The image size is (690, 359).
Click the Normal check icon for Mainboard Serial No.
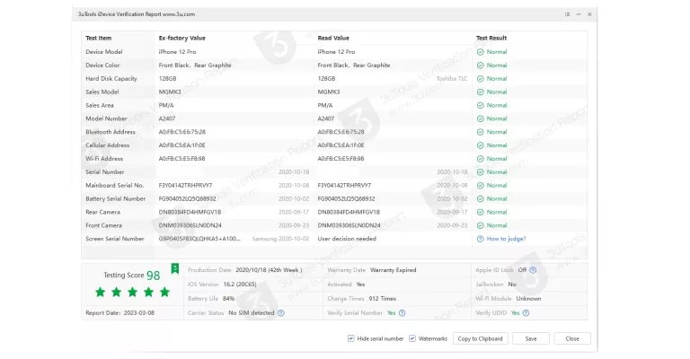pyautogui.click(x=480, y=186)
